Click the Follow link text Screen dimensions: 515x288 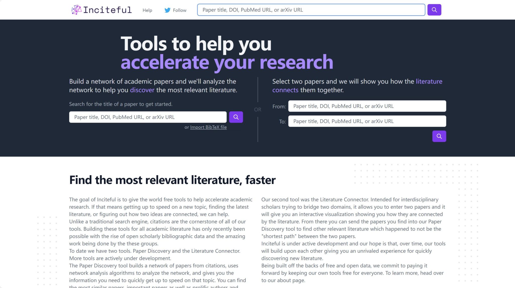coord(180,10)
